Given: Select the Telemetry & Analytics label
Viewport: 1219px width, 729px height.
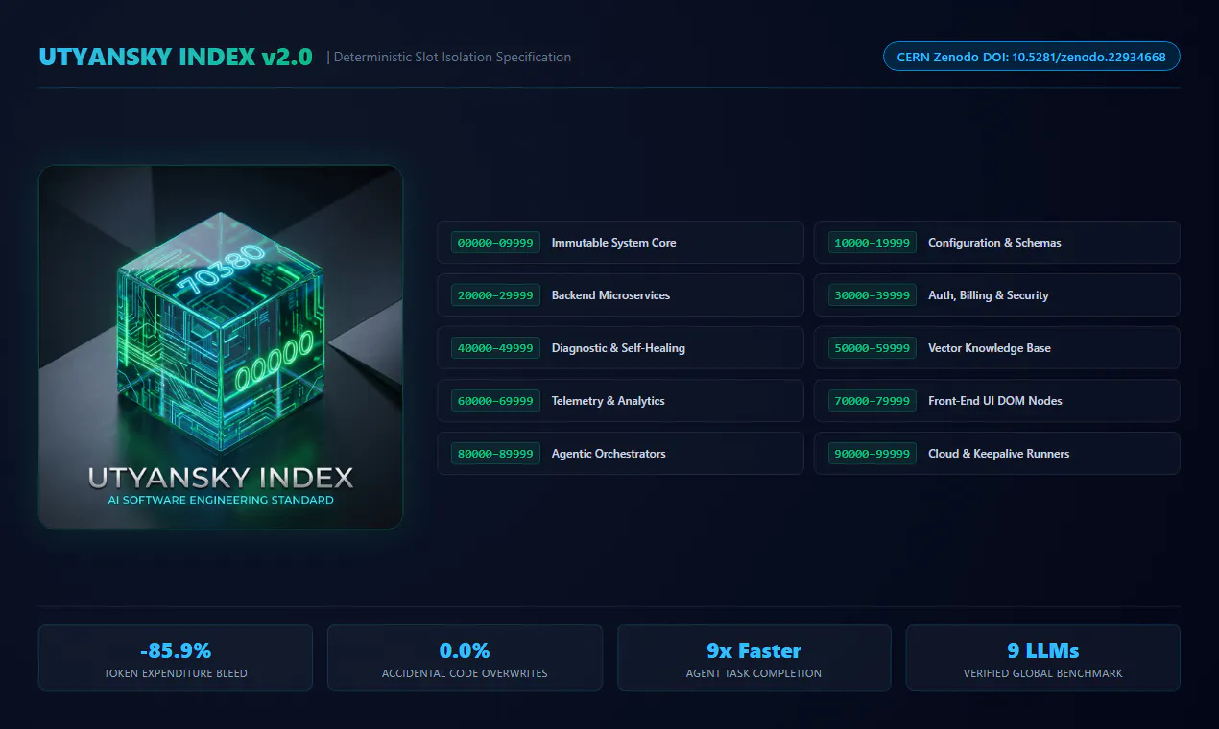Looking at the screenshot, I should pyautogui.click(x=608, y=401).
